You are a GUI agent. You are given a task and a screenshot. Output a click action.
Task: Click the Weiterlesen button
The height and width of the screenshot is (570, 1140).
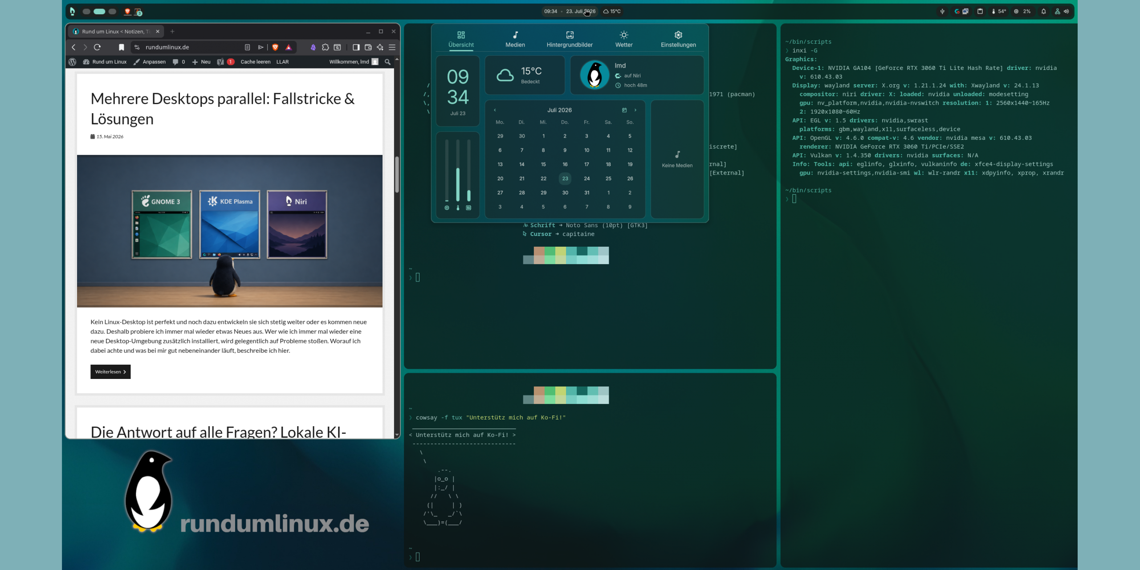(x=110, y=372)
